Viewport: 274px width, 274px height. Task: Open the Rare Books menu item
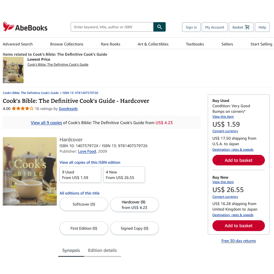tap(111, 44)
